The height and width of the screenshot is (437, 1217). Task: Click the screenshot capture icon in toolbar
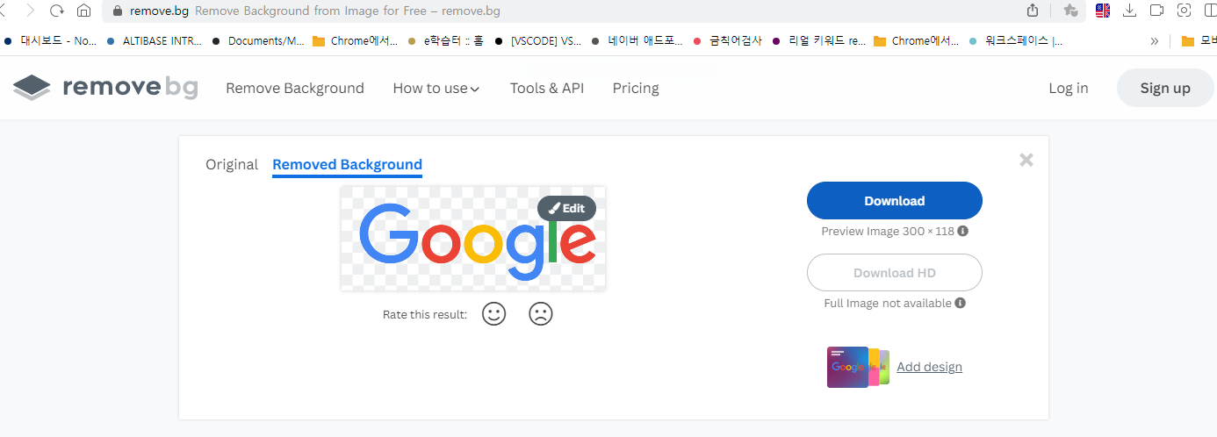pyautogui.click(x=1184, y=11)
